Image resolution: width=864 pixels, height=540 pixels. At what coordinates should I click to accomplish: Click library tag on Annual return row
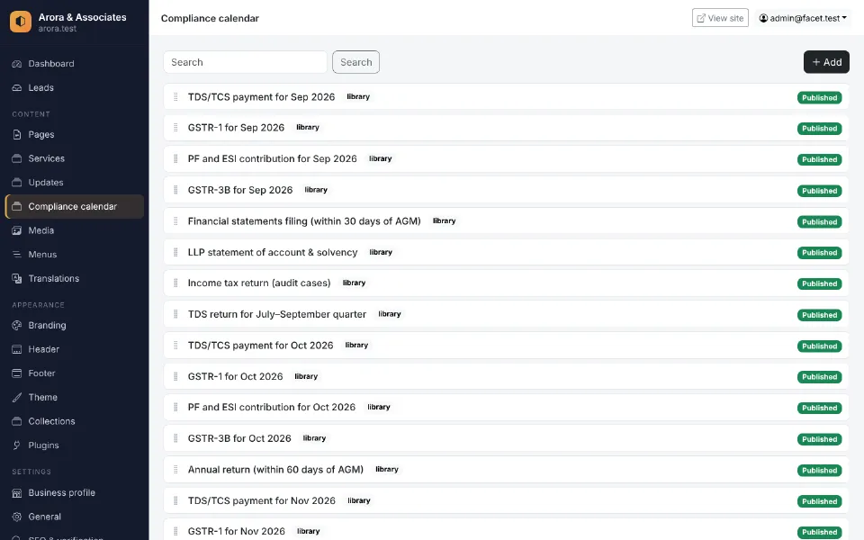pyautogui.click(x=387, y=470)
